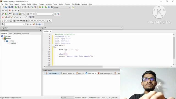
Task: Toggle bookmark using the red flag icon
Action: (x=10, y=10)
